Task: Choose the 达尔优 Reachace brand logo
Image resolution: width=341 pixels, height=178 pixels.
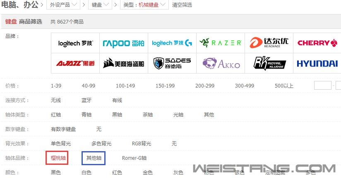Action: [x=269, y=43]
